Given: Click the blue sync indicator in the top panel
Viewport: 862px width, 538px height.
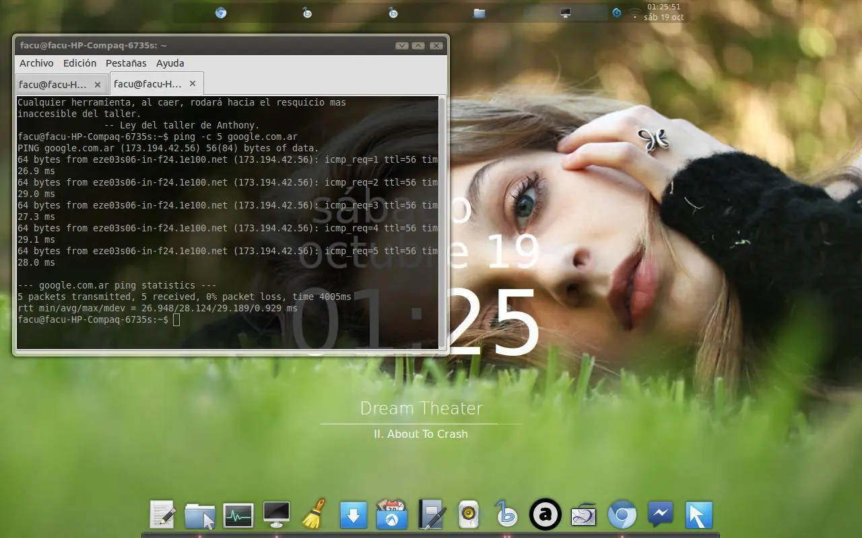Looking at the screenshot, I should point(617,13).
